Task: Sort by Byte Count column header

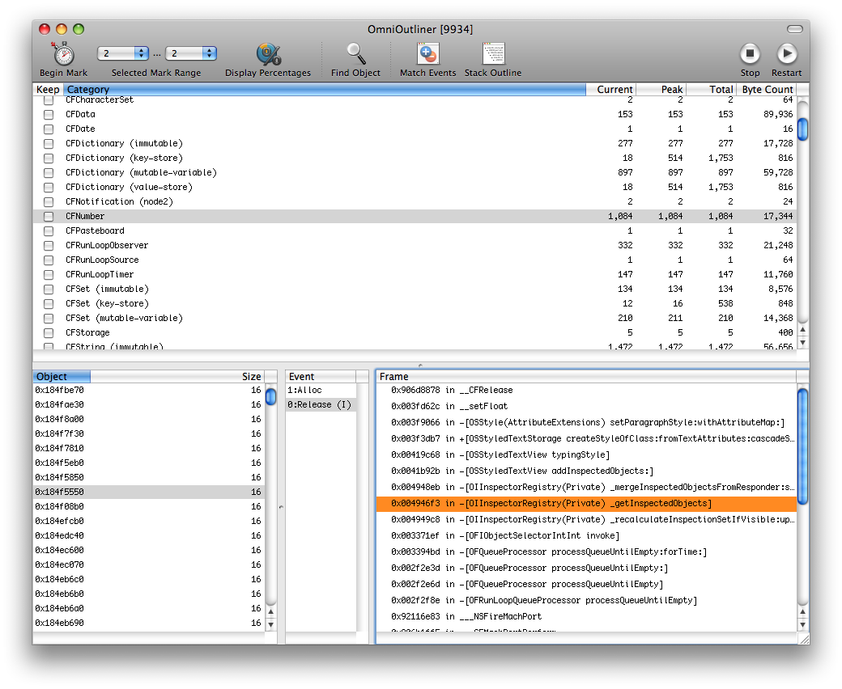Action: [766, 89]
